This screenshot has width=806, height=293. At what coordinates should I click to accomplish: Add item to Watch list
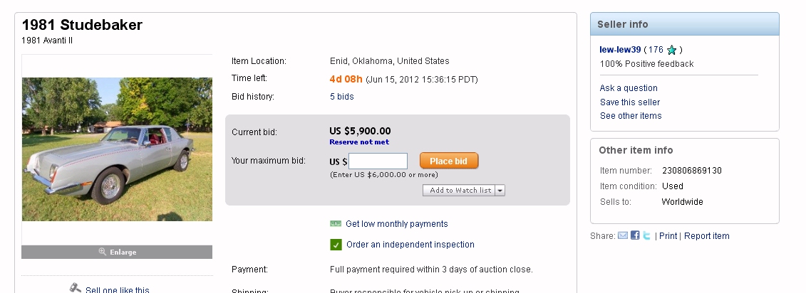coord(460,191)
